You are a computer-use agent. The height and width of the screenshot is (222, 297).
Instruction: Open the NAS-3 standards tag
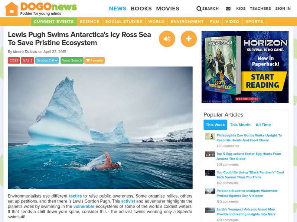27,60
